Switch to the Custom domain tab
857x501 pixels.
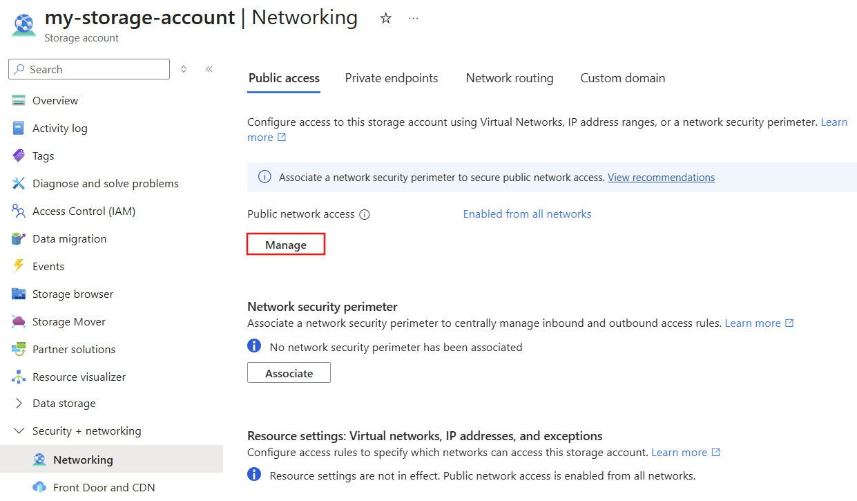(622, 78)
